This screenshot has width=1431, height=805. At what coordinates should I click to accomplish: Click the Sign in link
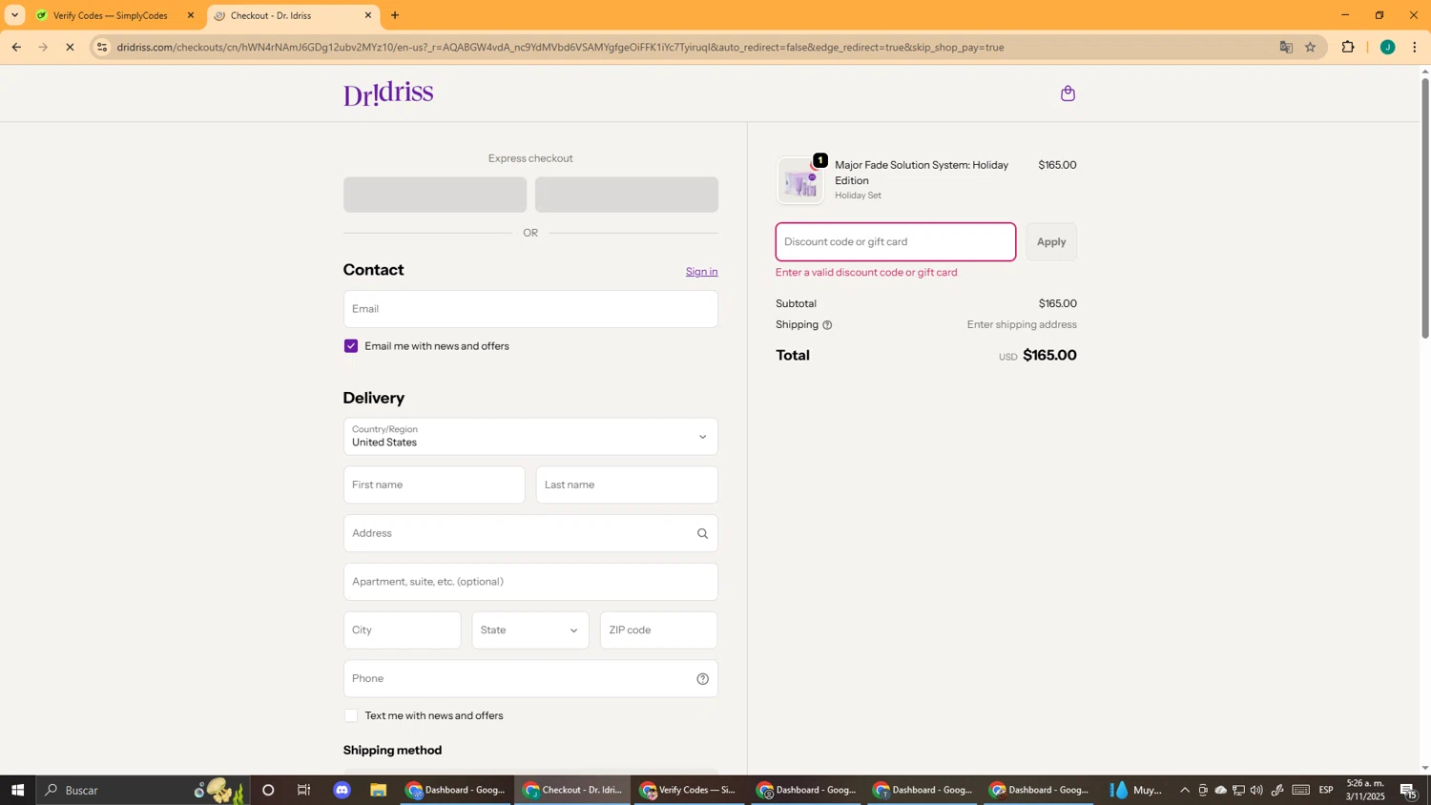click(701, 272)
